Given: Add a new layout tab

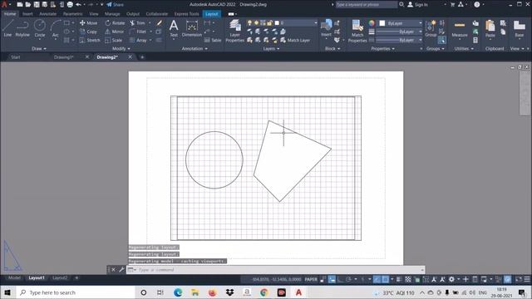Looking at the screenshot, I should pos(76,278).
